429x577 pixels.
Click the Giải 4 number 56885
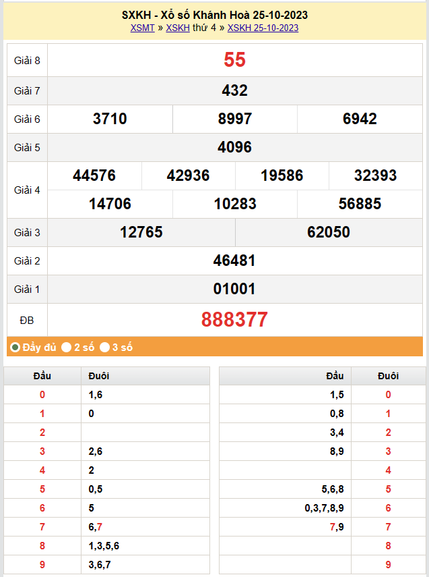click(360, 204)
